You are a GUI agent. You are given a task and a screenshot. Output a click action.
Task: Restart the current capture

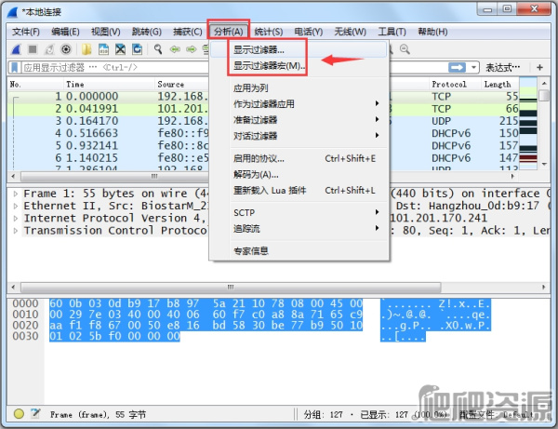49,49
